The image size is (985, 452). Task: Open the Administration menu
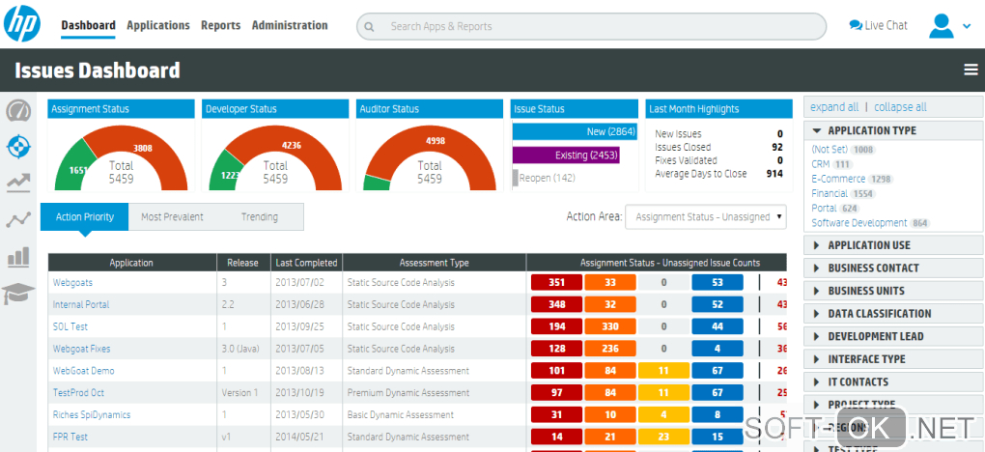coord(290,25)
